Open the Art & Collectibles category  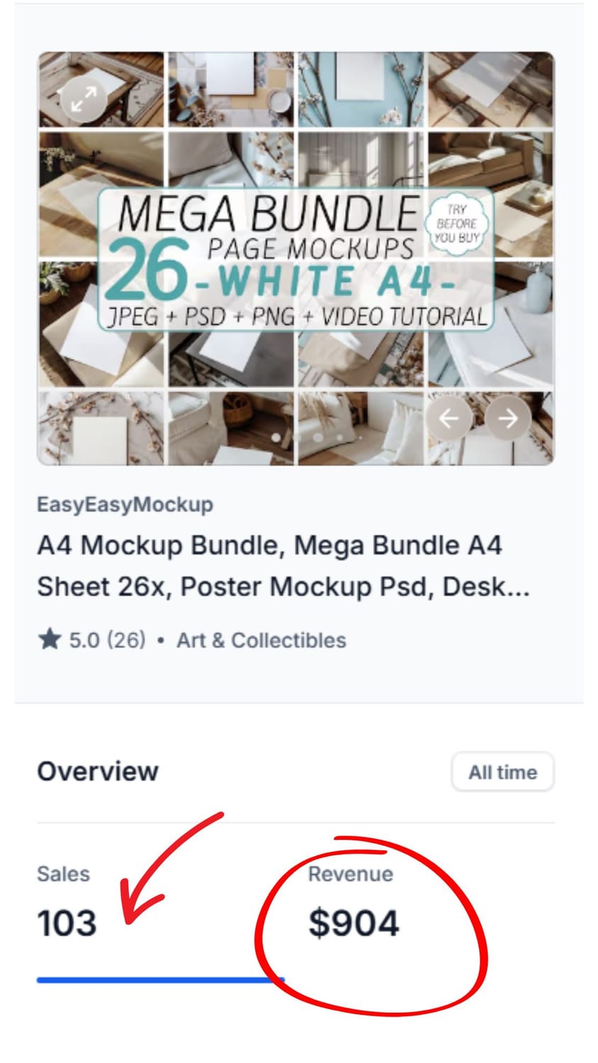point(261,640)
